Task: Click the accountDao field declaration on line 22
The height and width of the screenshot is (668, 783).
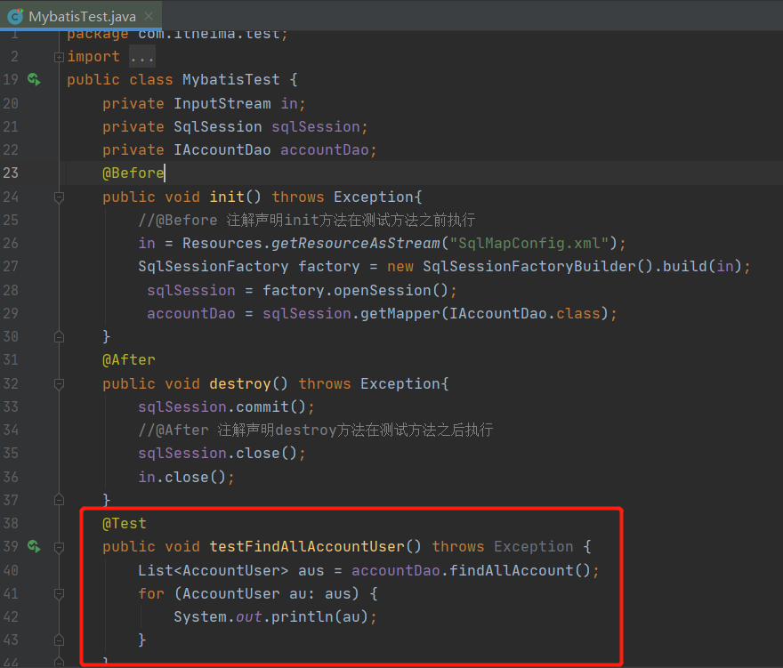Action: pyautogui.click(x=324, y=149)
